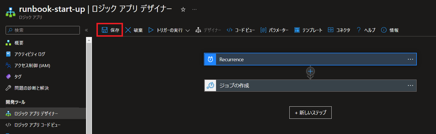Open 問題の診断と解決 in the sidebar
The width and height of the screenshot is (436, 134).
point(32,88)
